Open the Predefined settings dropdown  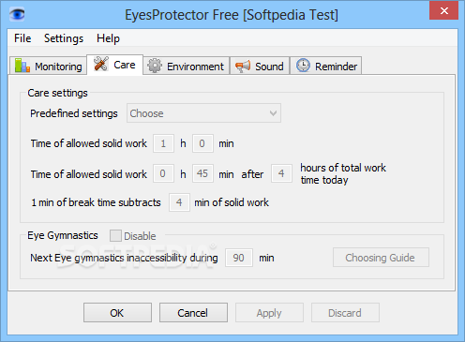click(x=203, y=113)
